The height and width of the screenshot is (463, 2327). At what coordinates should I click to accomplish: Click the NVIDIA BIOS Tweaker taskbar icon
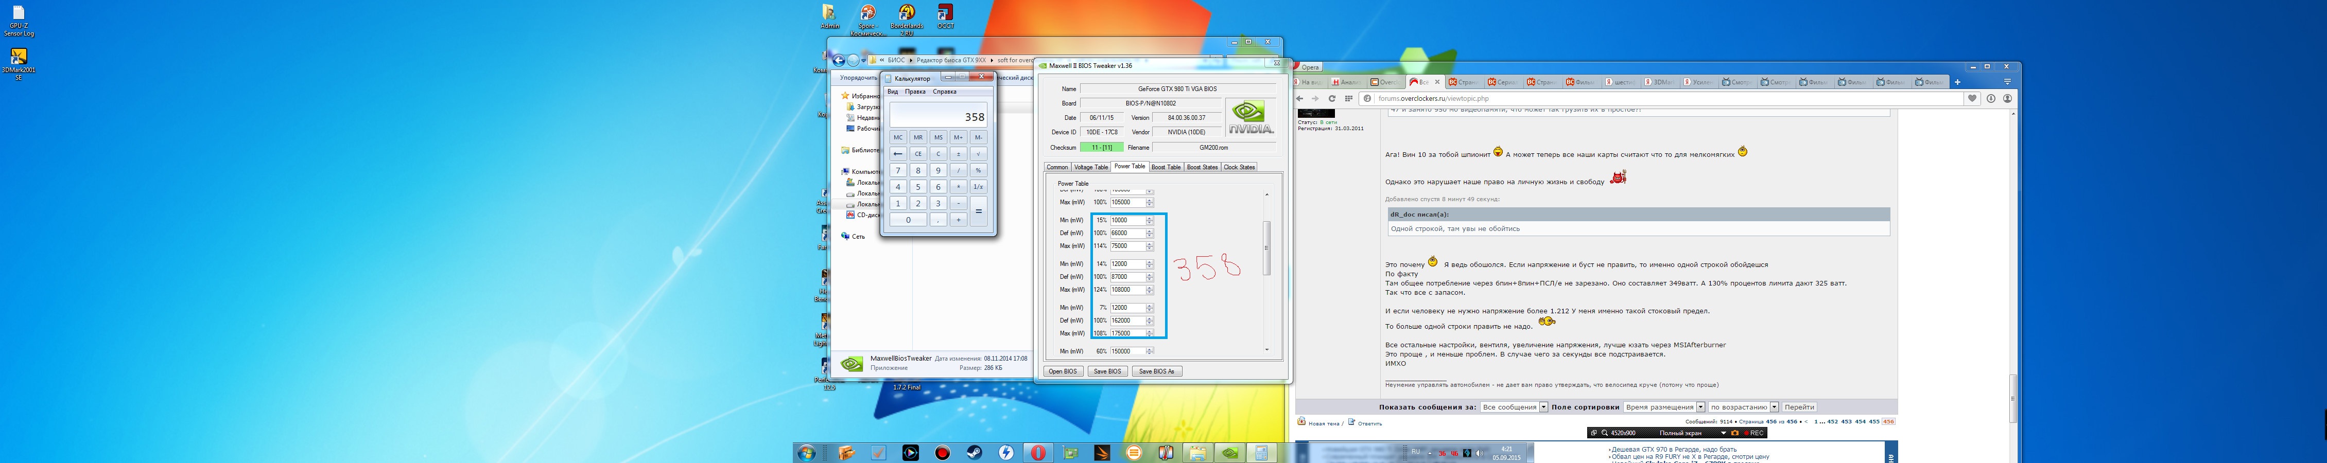coord(1230,452)
